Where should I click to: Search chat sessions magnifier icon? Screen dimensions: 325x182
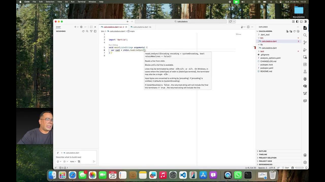click(87, 31)
